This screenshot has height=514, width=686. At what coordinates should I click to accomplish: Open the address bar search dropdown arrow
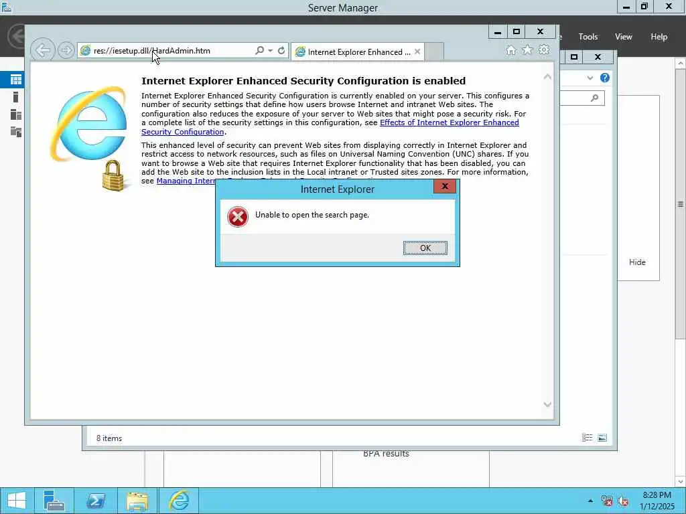(271, 50)
